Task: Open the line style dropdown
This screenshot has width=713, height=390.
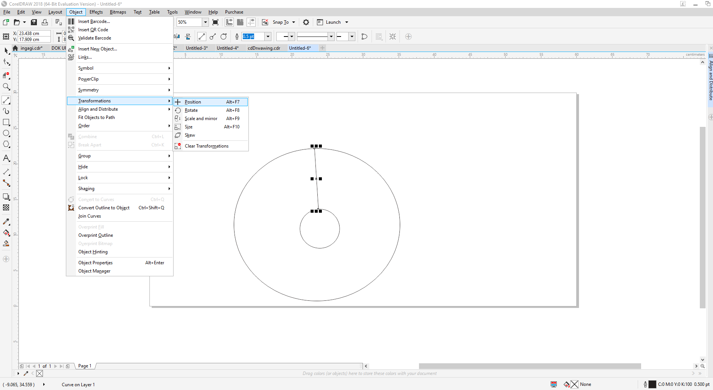Action: 331,37
